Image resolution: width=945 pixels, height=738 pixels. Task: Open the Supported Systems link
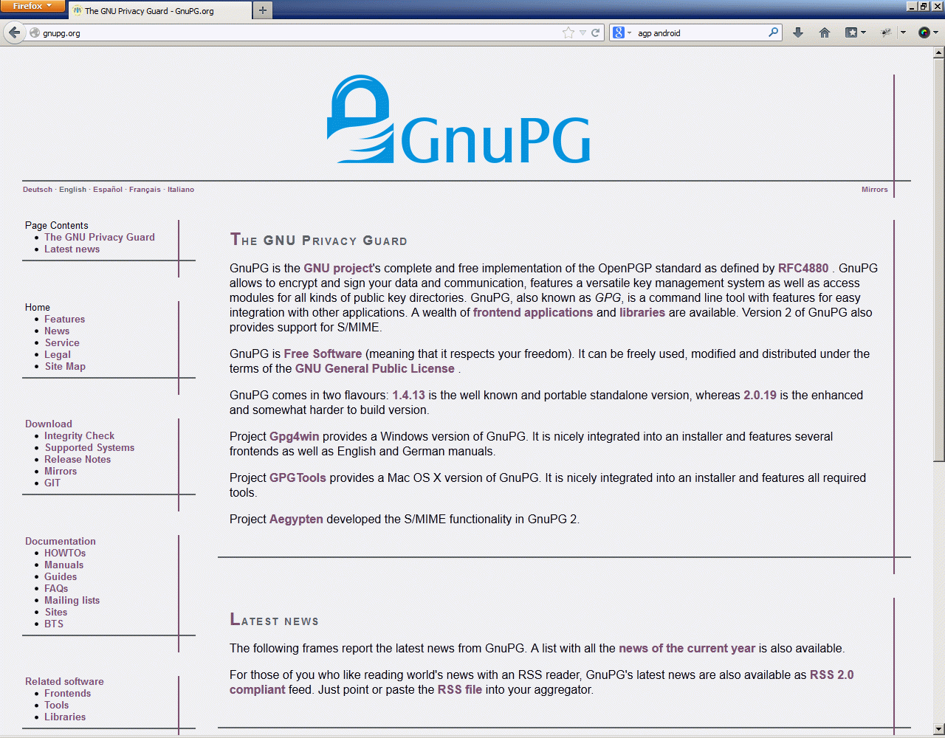click(x=89, y=448)
